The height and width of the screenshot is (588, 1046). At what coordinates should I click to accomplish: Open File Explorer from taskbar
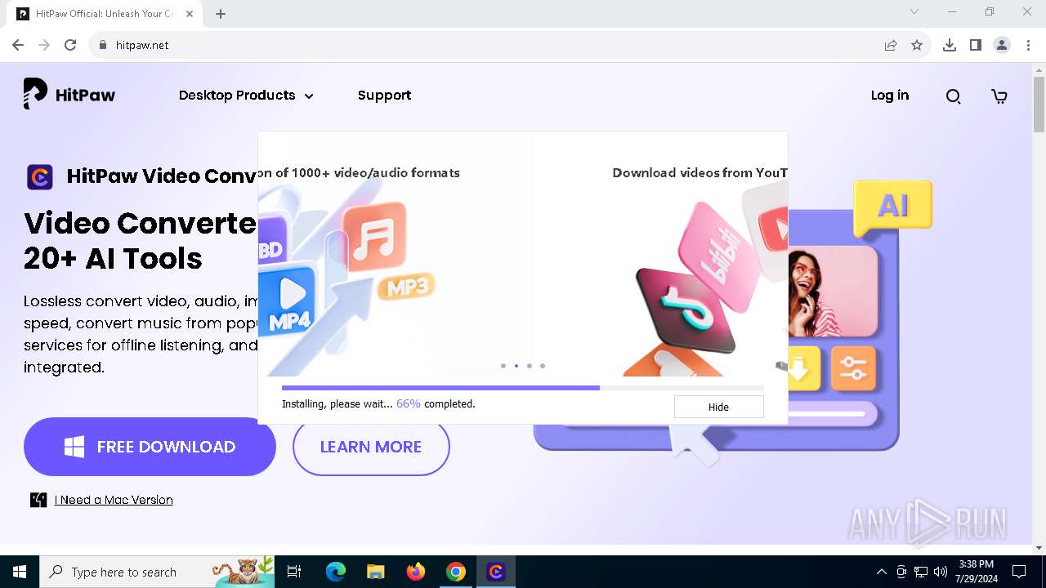tap(375, 572)
